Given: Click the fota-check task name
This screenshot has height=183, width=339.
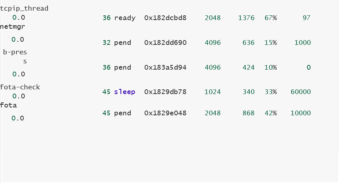Looking at the screenshot, I should (20, 87).
